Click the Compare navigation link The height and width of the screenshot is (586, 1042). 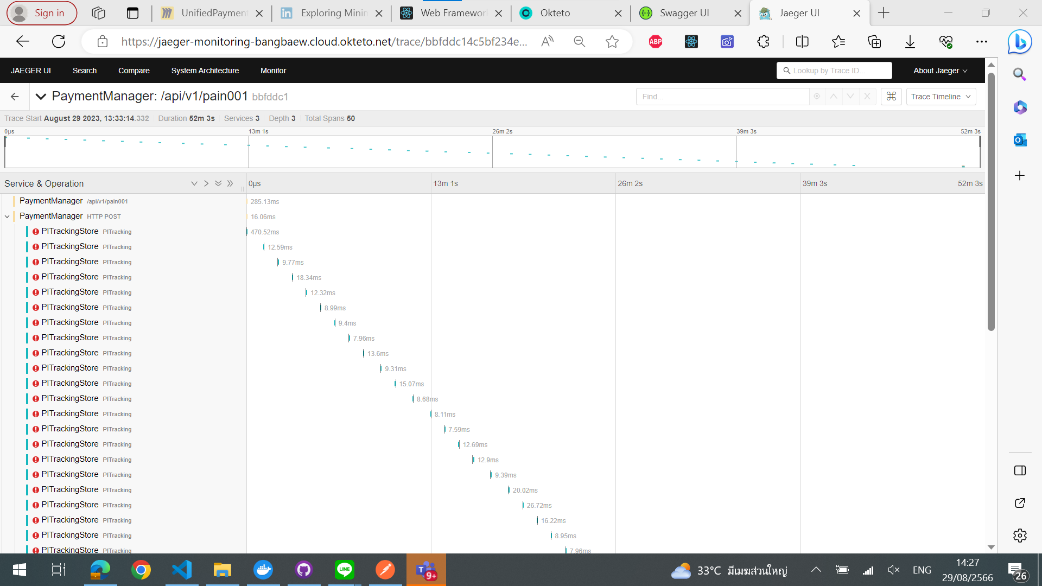134,71
